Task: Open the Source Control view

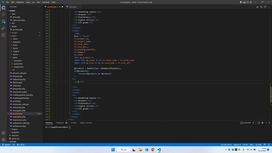Action: pyautogui.click(x=3, y=21)
